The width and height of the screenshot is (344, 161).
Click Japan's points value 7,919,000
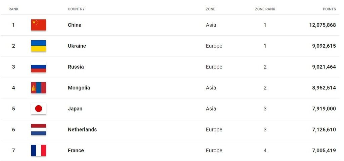point(324,109)
